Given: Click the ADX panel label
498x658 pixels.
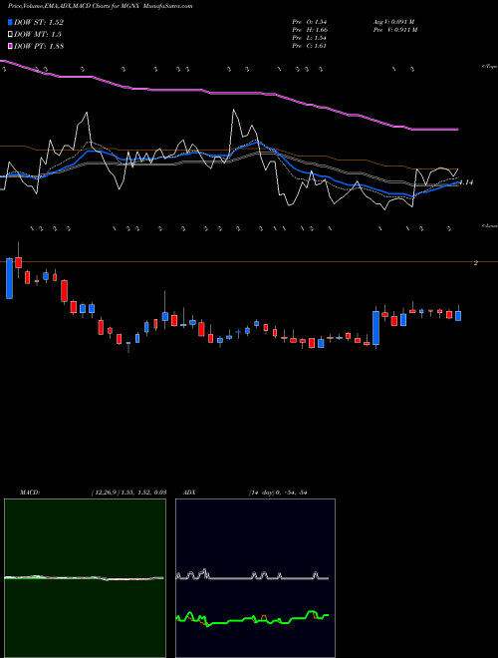Looking at the screenshot, I should (189, 493).
